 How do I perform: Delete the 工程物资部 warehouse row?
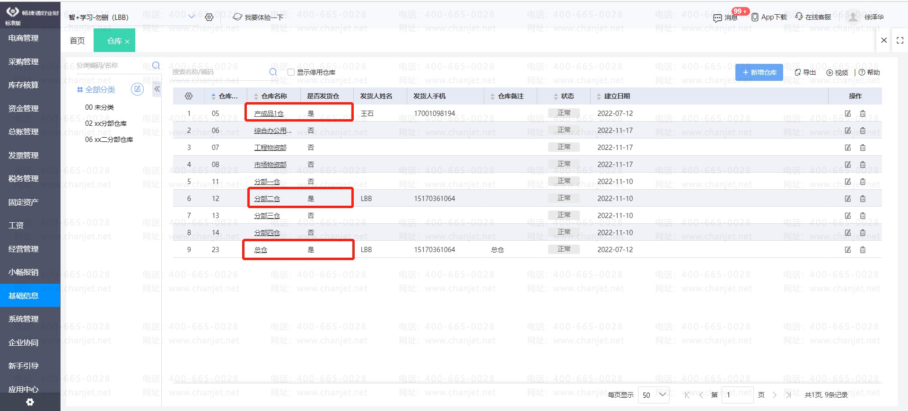tap(863, 148)
